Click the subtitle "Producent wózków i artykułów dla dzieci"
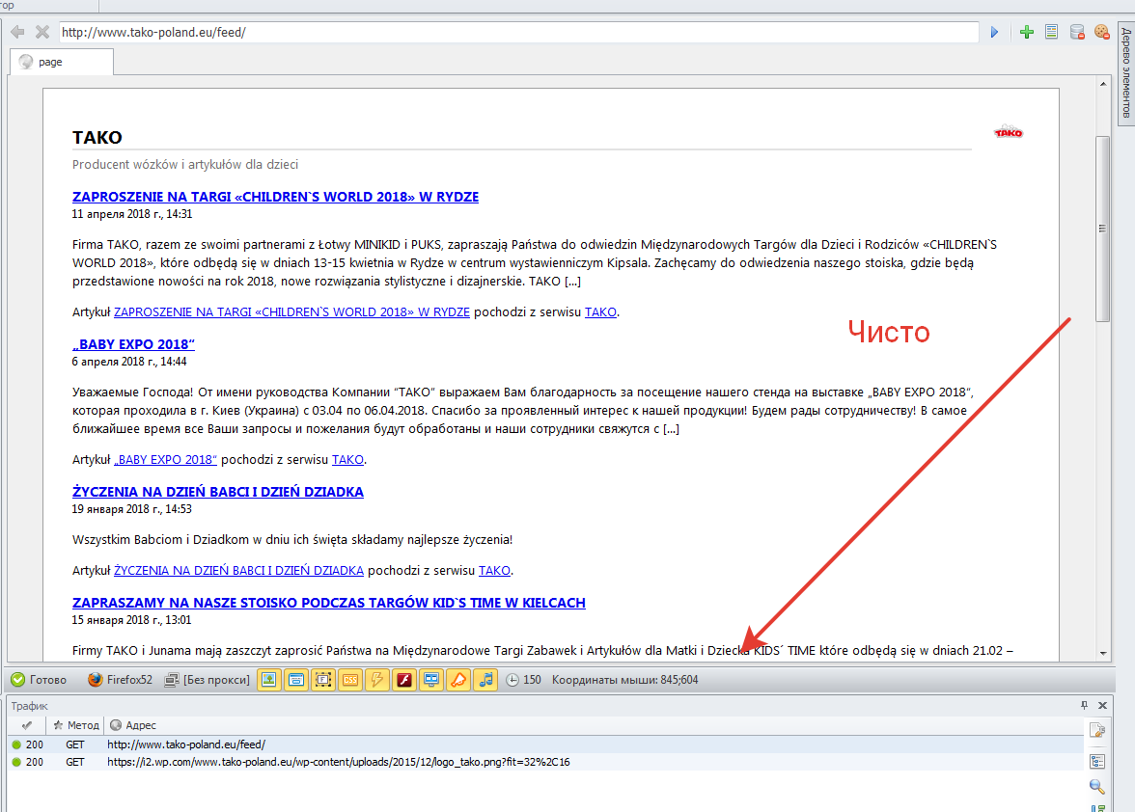The width and height of the screenshot is (1135, 812). (185, 165)
